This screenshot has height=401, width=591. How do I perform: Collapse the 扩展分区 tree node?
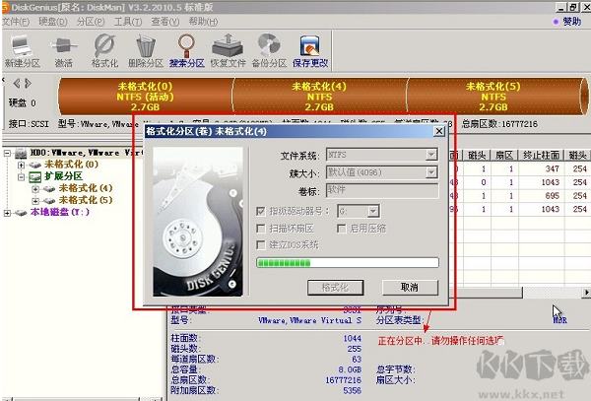21,176
